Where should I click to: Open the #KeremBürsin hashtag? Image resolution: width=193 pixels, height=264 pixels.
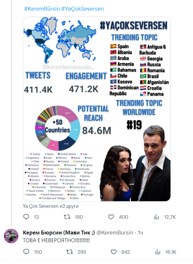coord(41,9)
